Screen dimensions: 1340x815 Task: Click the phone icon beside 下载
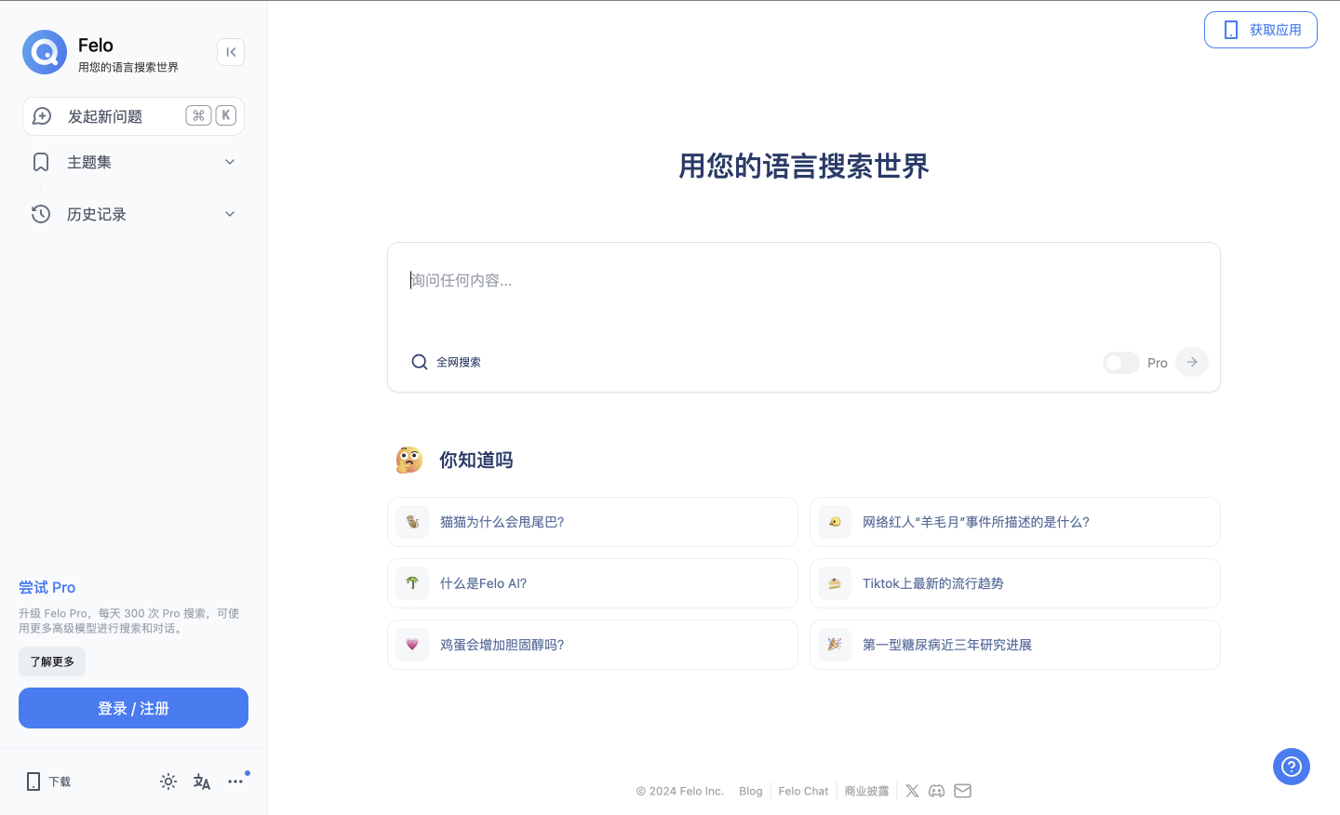click(33, 782)
